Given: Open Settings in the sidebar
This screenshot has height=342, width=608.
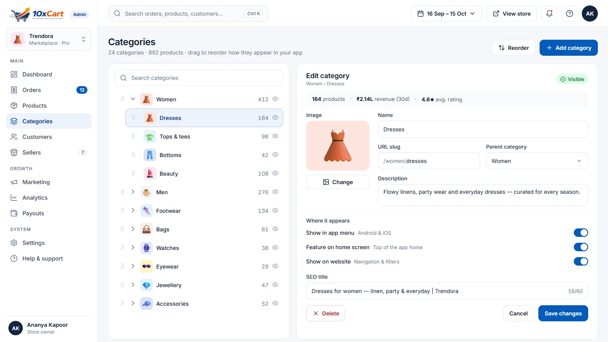Looking at the screenshot, I should (x=49, y=243).
